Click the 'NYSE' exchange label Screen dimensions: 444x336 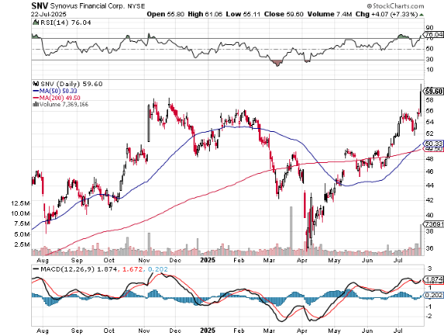pos(136,6)
